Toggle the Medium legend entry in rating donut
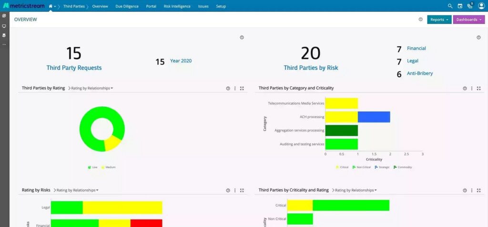This screenshot has height=227, width=488. pyautogui.click(x=108, y=168)
